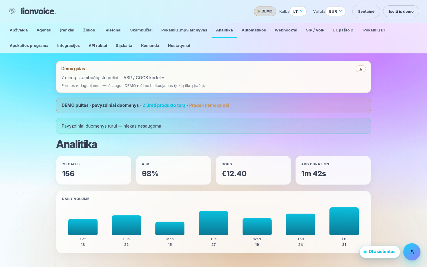Open the Webhook'ai tab

point(286,30)
